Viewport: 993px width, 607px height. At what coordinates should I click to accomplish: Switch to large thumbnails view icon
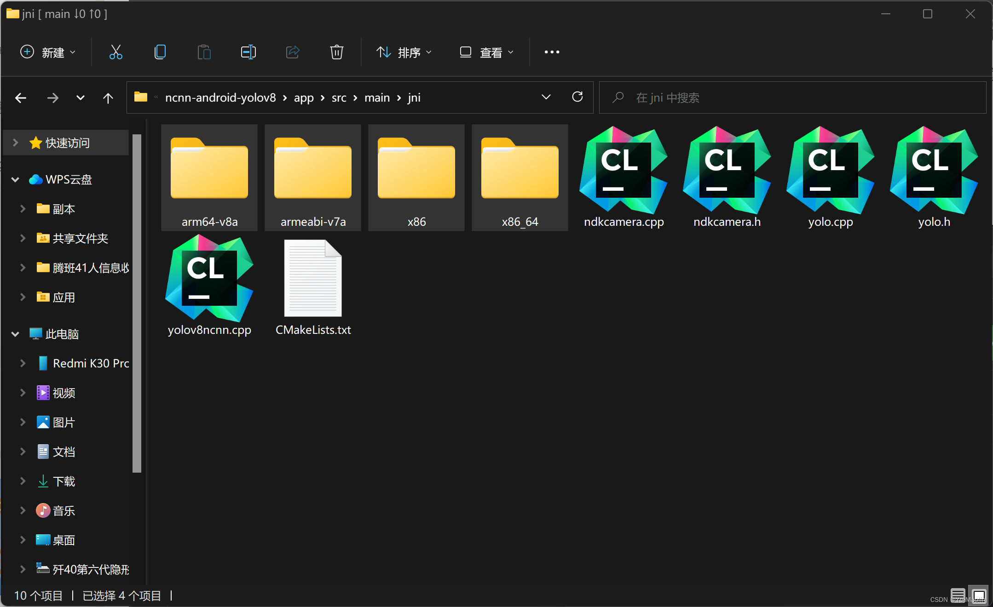tap(979, 596)
